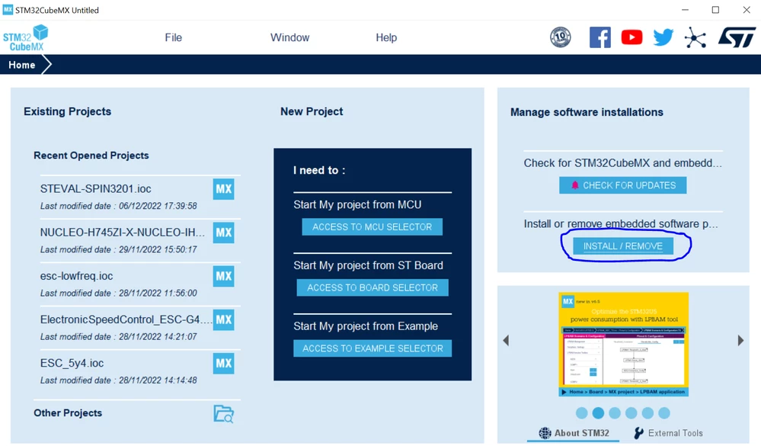Image resolution: width=761 pixels, height=446 pixels.
Task: Maximize the STM32CubeMX window
Action: [715, 10]
